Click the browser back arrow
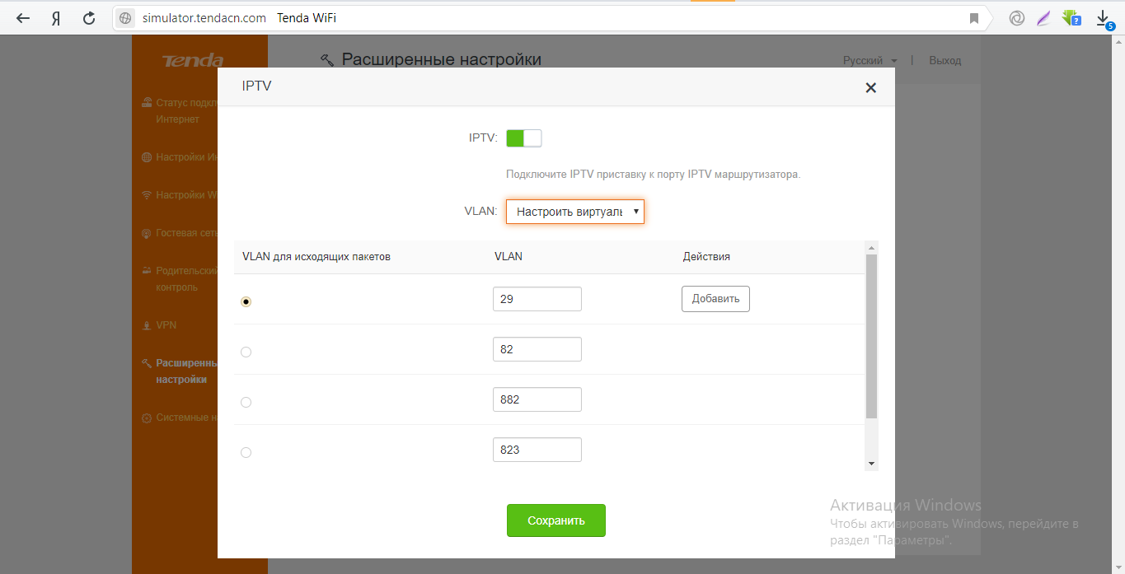Viewport: 1125px width, 574px height. tap(23, 18)
